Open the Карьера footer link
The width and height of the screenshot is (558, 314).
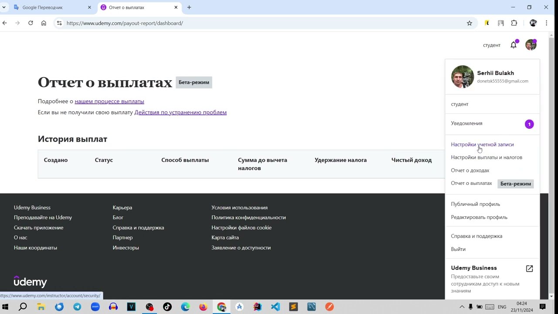(122, 208)
